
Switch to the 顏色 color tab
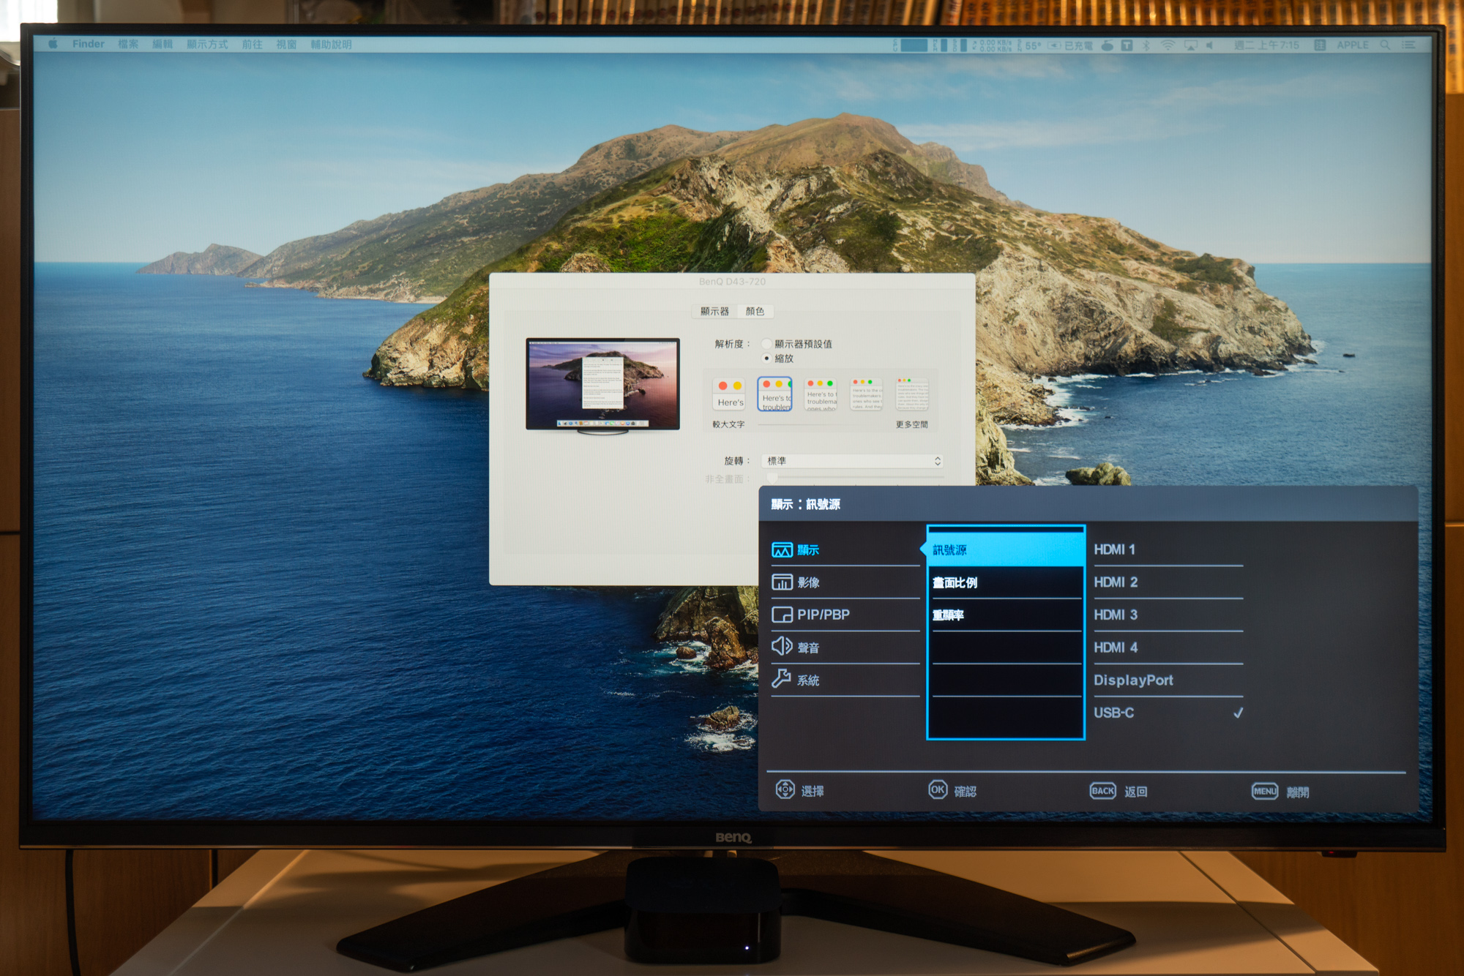pos(755,312)
